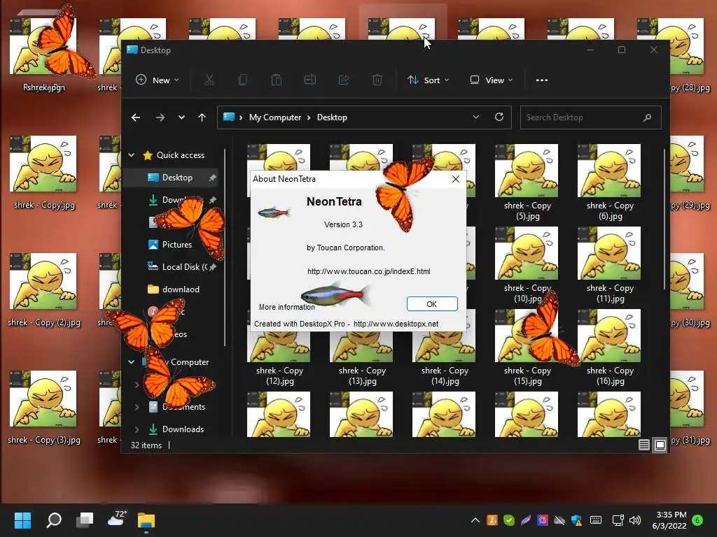Open the Sort dropdown menu
The height and width of the screenshot is (537, 717).
pyautogui.click(x=429, y=80)
